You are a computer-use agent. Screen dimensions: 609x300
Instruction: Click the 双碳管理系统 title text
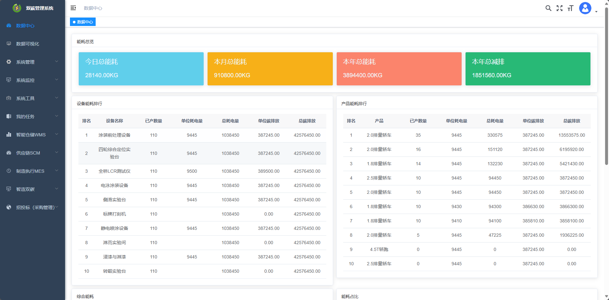[x=40, y=8]
